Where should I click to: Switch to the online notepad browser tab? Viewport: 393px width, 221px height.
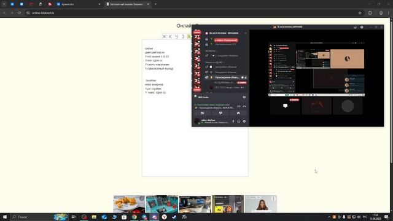[128, 4]
